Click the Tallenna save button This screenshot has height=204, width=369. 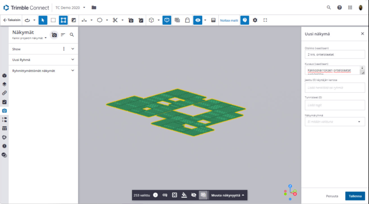coord(354,196)
